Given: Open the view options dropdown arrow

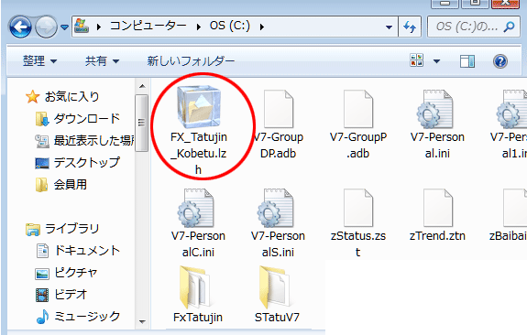Looking at the screenshot, I should point(436,61).
